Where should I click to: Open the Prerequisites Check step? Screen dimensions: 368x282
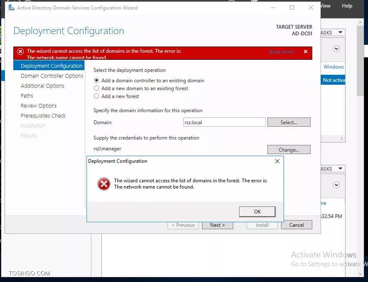[43, 115]
